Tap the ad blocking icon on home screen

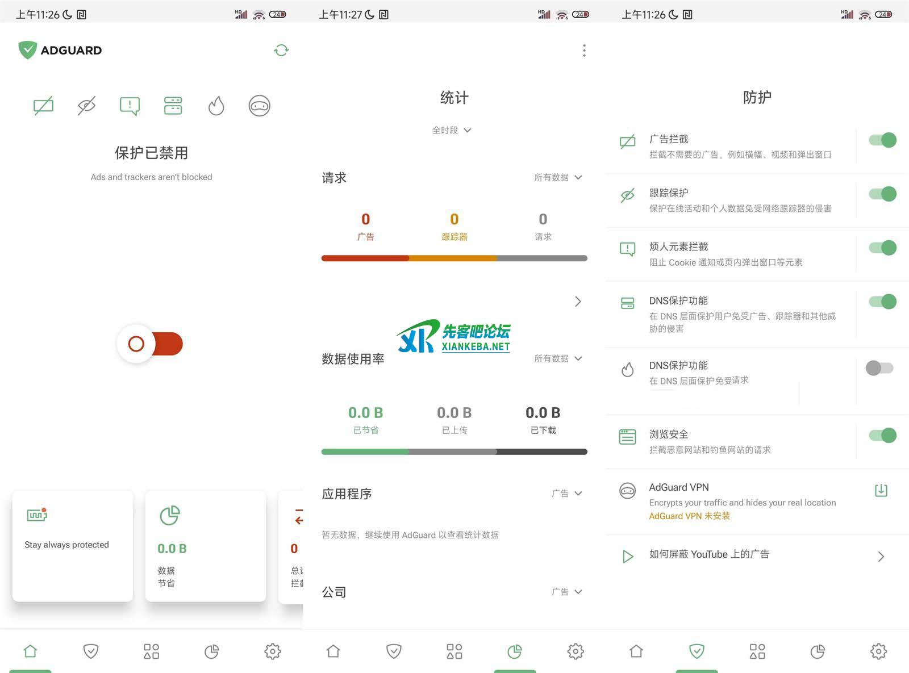coord(44,106)
